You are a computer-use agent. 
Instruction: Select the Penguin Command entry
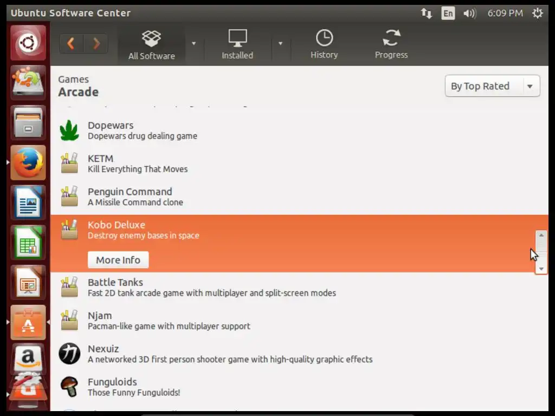299,197
